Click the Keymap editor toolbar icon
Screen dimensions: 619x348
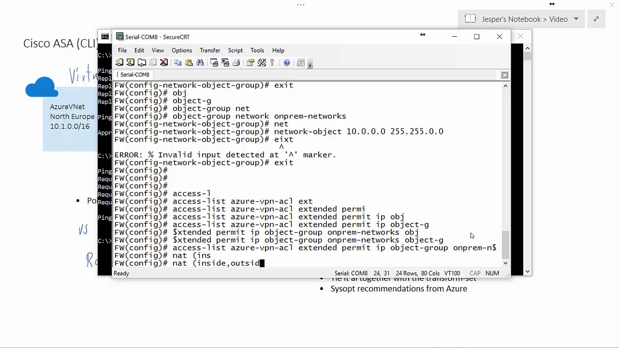coord(262,62)
